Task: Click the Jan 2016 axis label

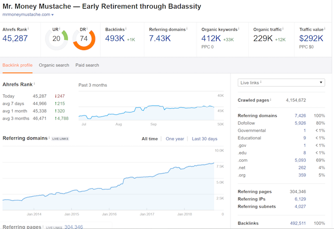Action: tap(109, 214)
